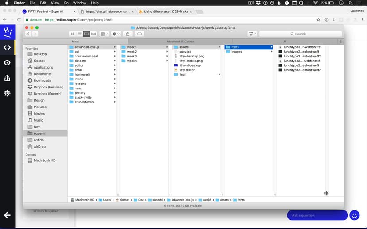Switch Finder to list view
Screen dimensions: 367x229
click(79, 34)
